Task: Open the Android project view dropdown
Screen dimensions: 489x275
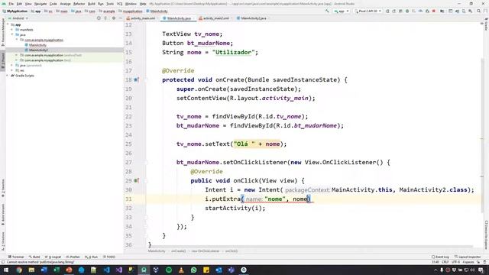Action: [x=18, y=18]
